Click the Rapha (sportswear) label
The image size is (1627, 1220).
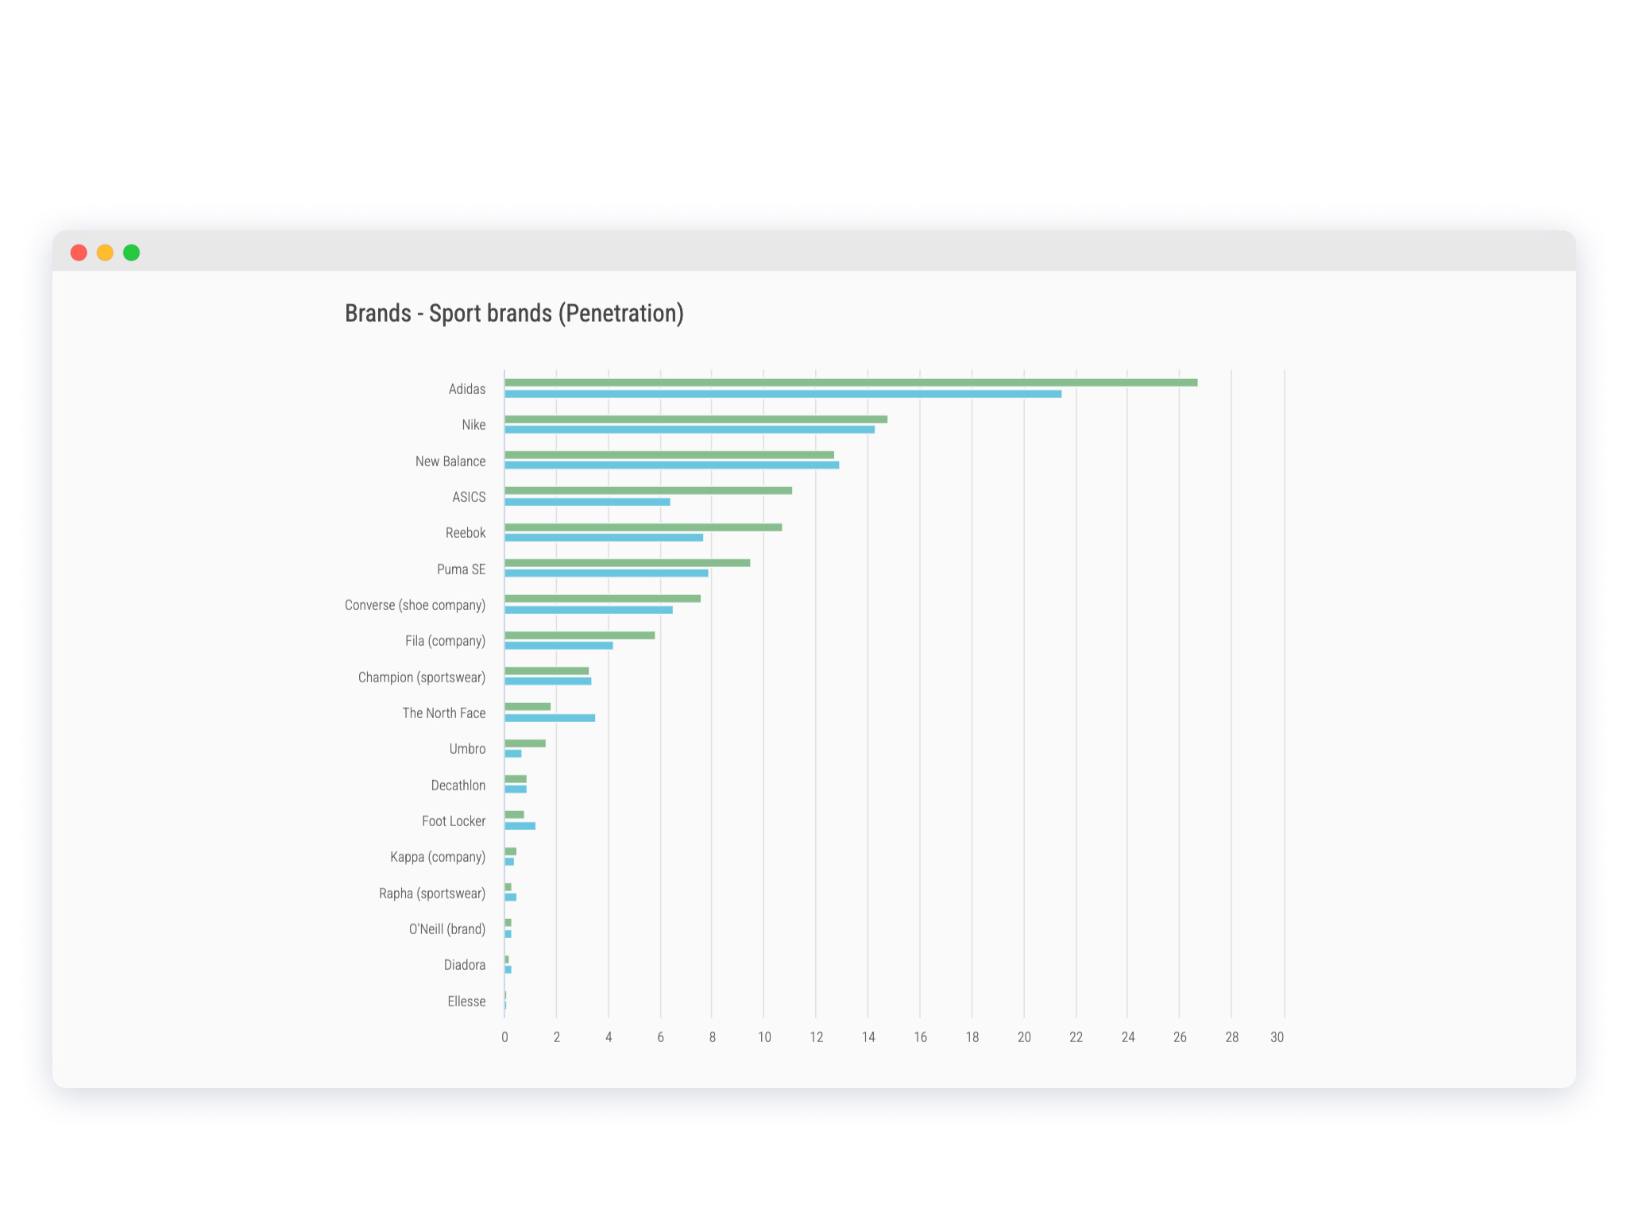tap(432, 894)
